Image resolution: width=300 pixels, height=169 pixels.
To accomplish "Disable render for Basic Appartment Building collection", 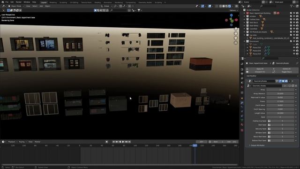I will pos(297,13).
